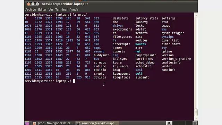Open the Ayuda menu
This screenshot has height=125, width=222.
click(74, 10)
